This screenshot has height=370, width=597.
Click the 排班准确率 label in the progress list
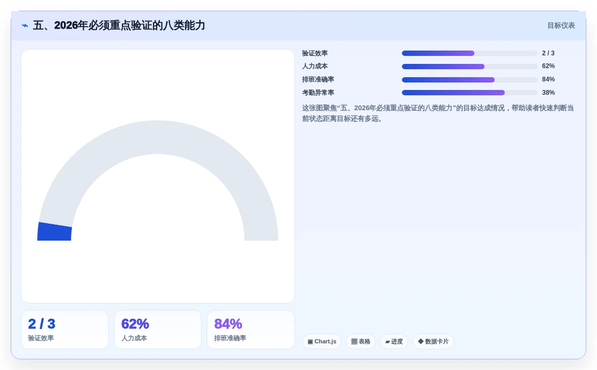click(x=318, y=79)
